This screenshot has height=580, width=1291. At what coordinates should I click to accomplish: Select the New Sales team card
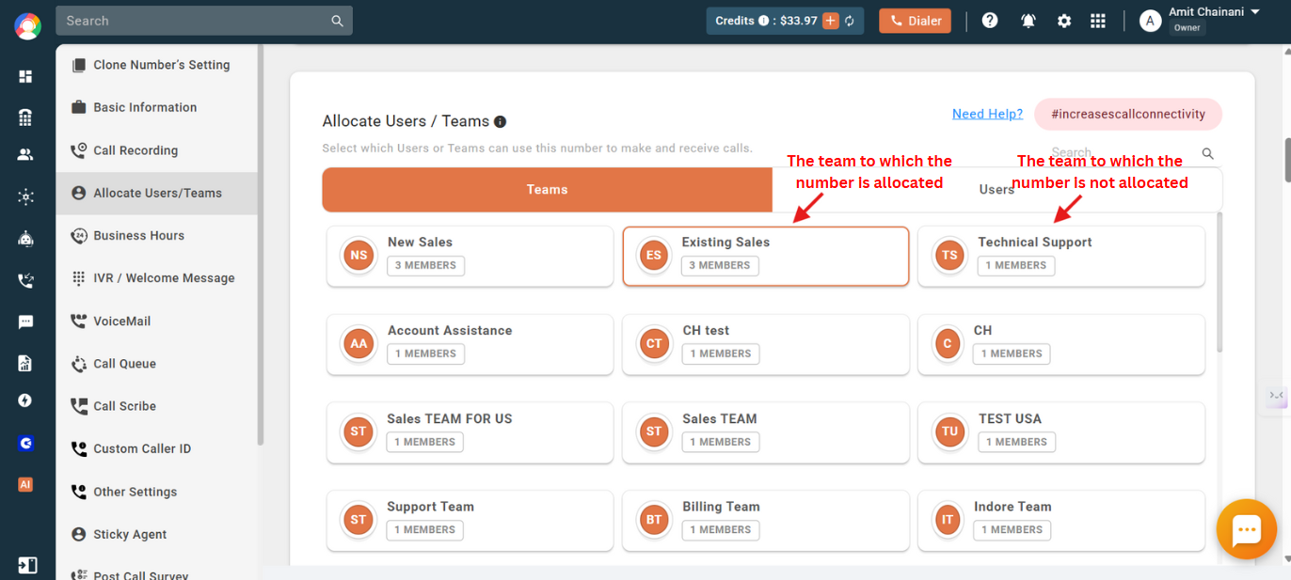[x=470, y=256]
